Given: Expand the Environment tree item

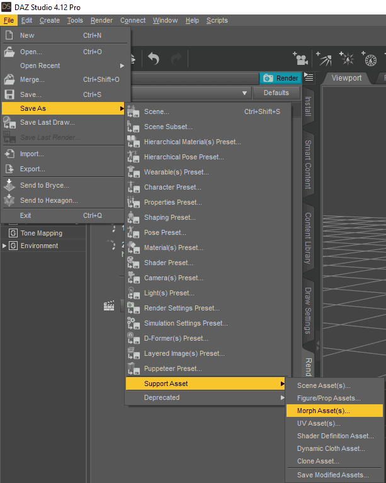Looking at the screenshot, I should (5, 246).
